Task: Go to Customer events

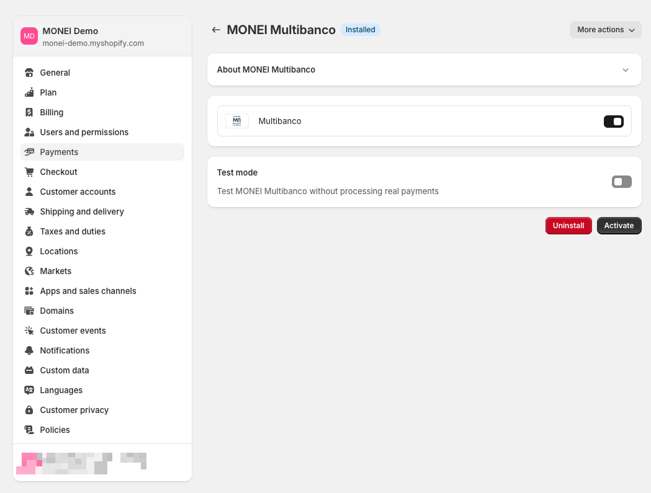Action: pyautogui.click(x=102, y=331)
